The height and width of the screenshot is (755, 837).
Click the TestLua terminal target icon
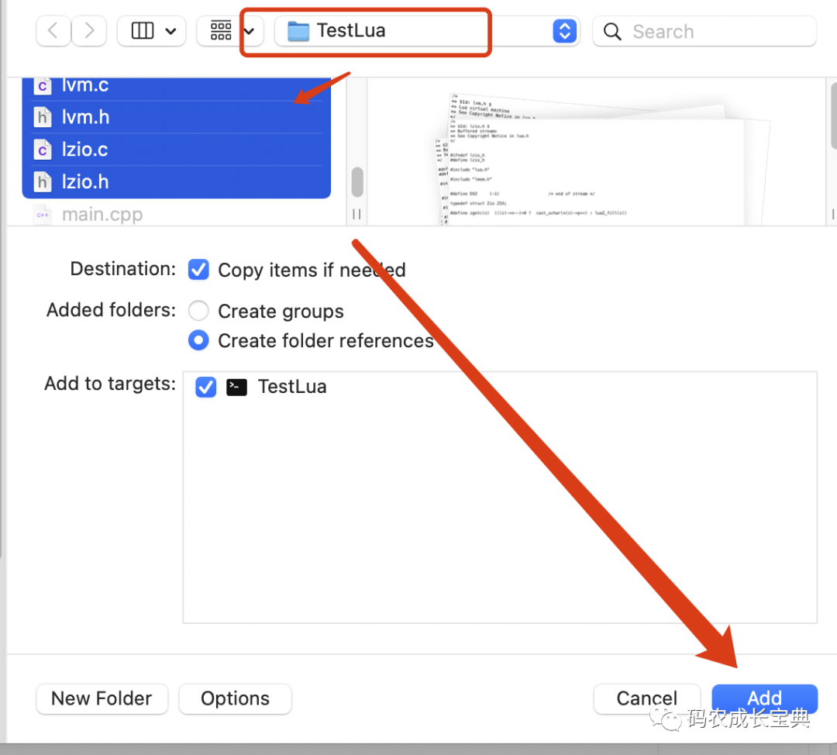(x=236, y=387)
